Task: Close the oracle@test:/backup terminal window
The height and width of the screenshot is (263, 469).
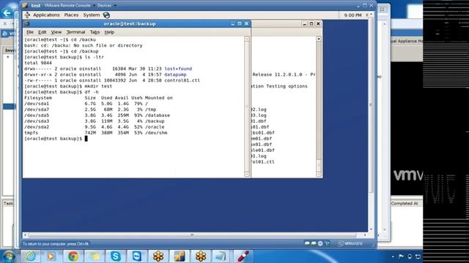Action: click(x=246, y=23)
